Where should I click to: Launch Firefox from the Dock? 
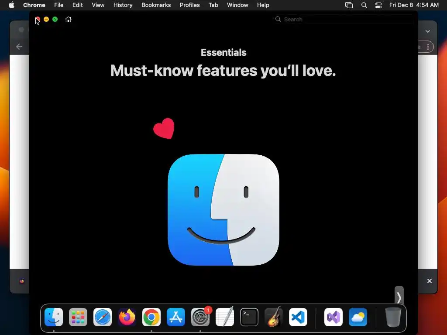[x=127, y=317]
